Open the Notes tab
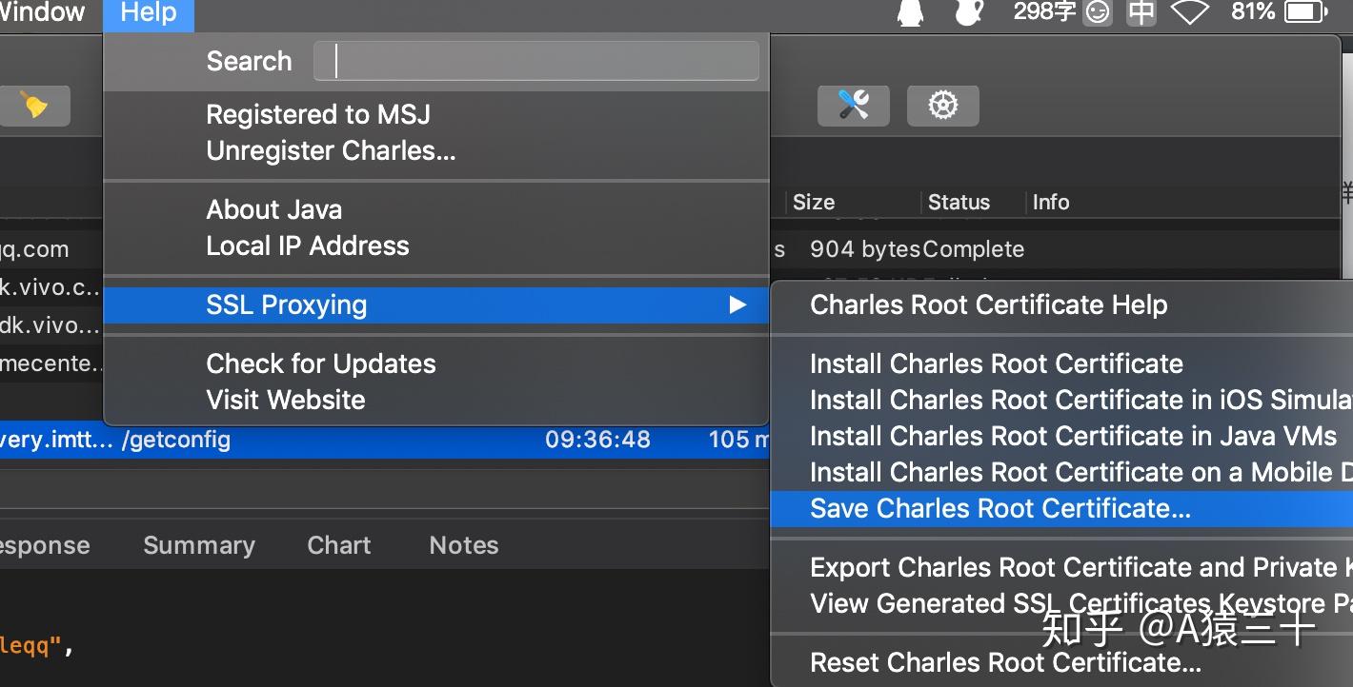Screen dimensions: 1353x687 [x=464, y=545]
